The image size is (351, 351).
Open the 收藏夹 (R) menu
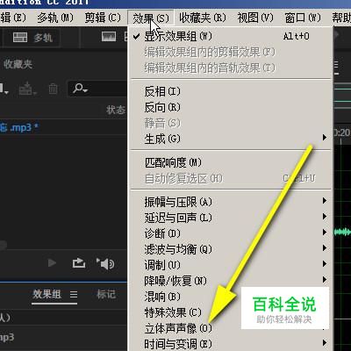pos(203,18)
